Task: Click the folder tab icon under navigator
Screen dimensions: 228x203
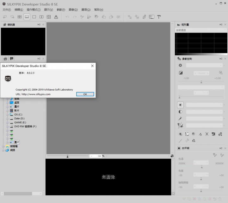Action: pyautogui.click(x=5, y=59)
